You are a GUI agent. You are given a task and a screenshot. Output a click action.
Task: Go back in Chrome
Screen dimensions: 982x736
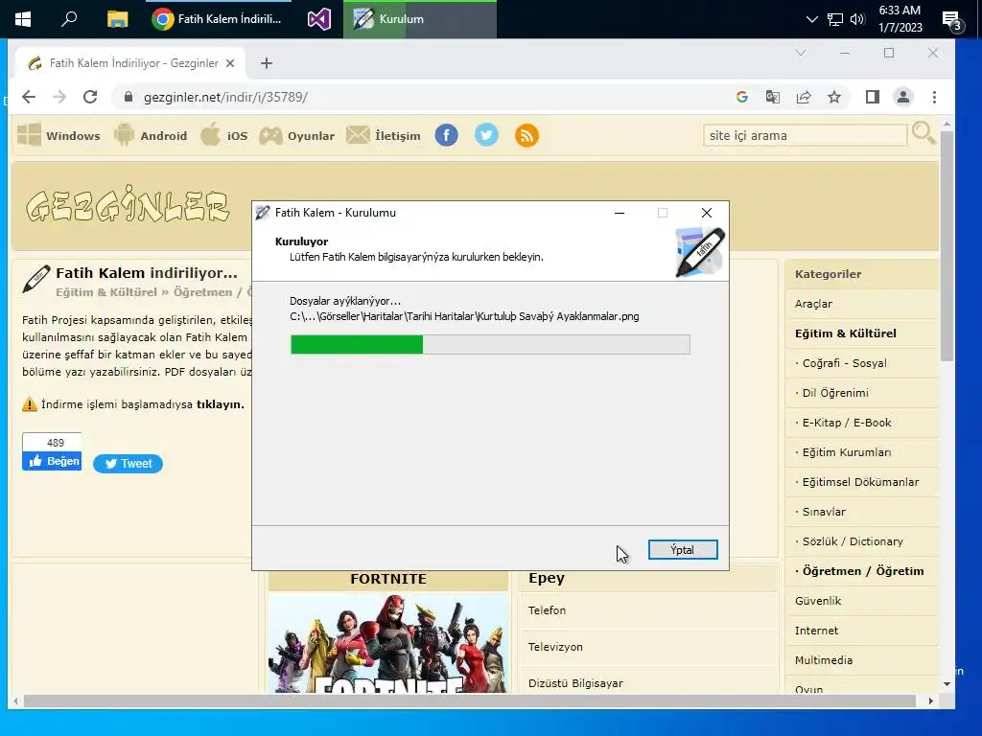29,97
